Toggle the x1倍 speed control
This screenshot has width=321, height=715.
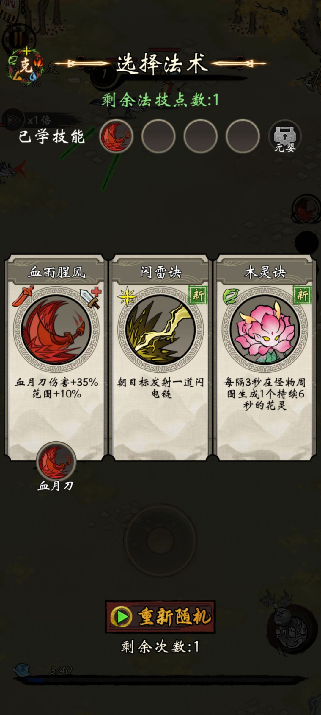point(27,120)
